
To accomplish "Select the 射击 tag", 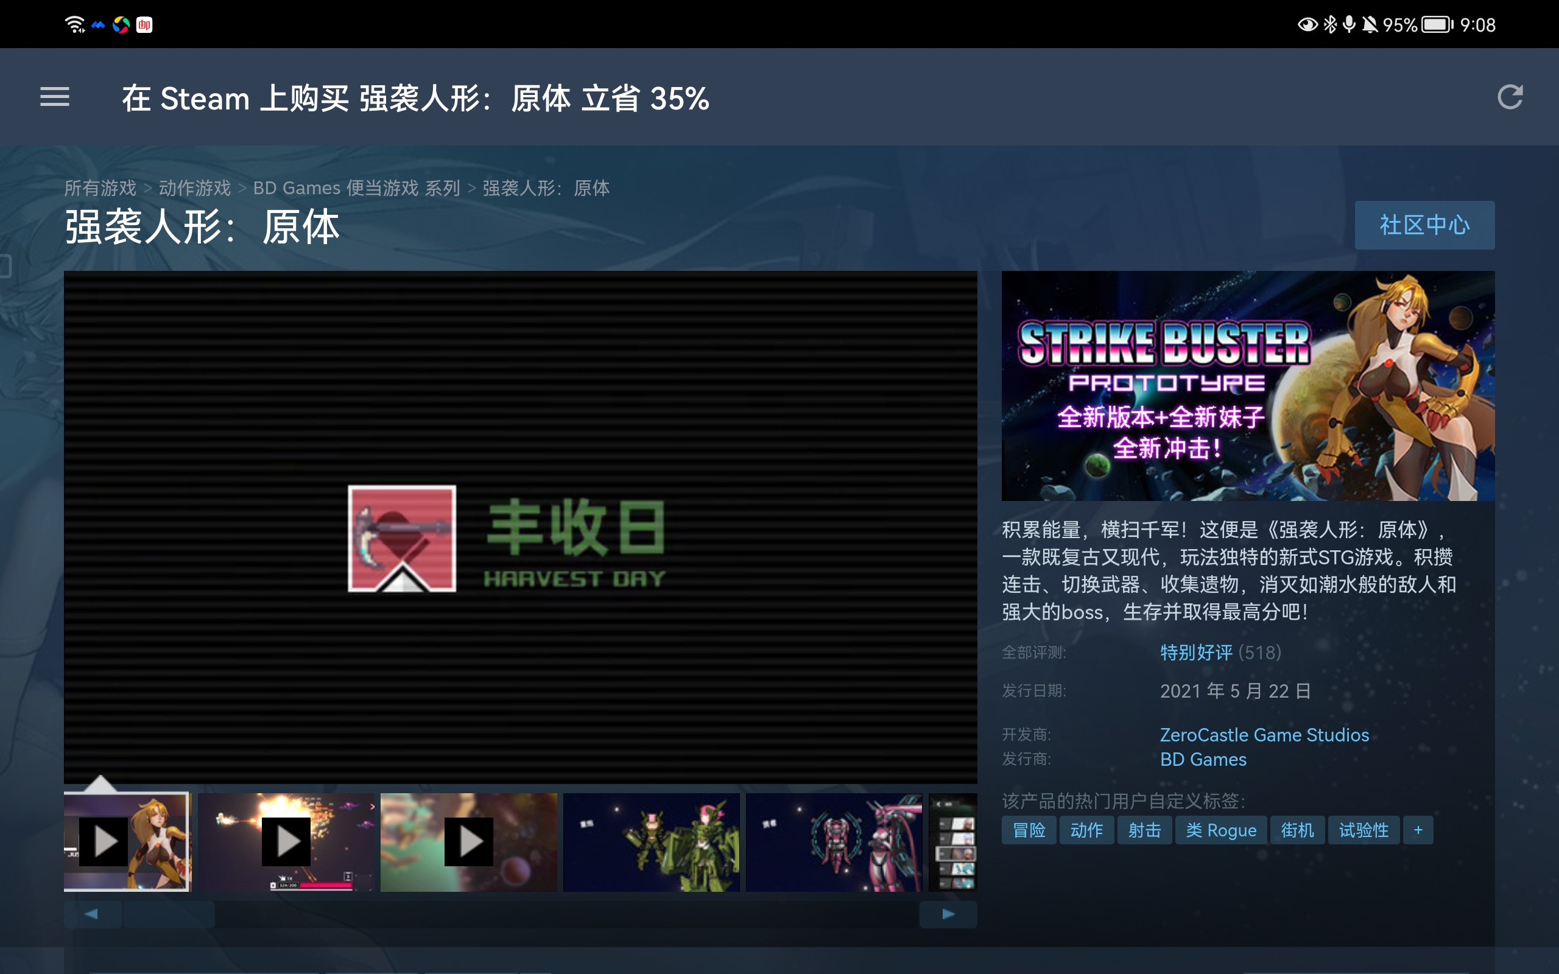I will coord(1144,830).
